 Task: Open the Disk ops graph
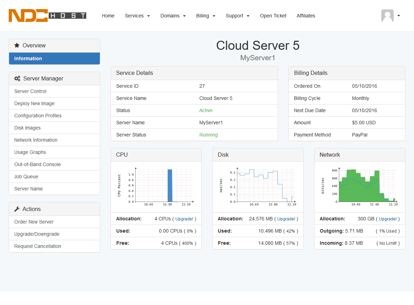pos(257,186)
